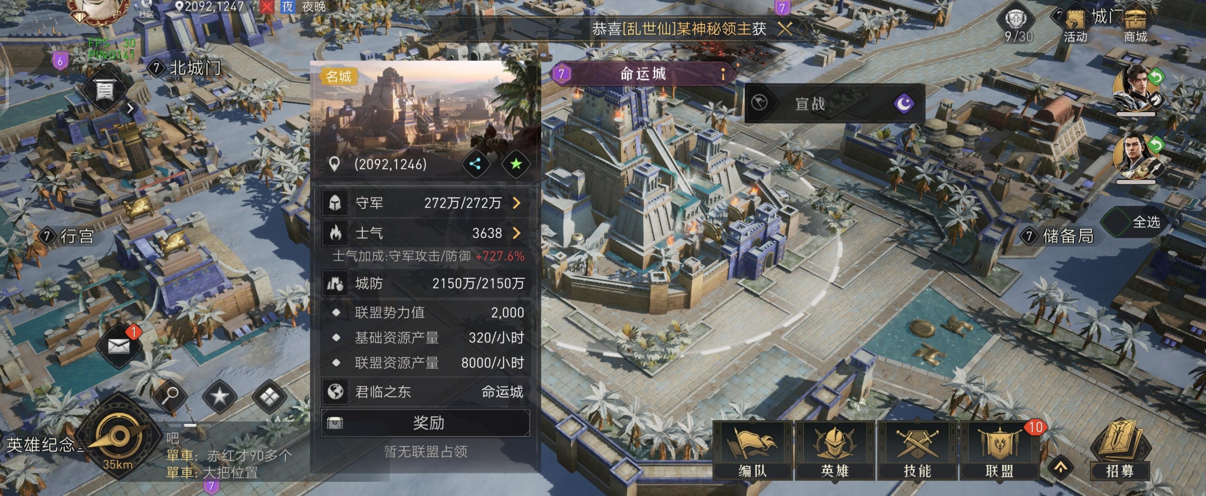Viewport: 1206px width, 496px height.
Task: Open the magnifier search icon
Action: pos(171,396)
